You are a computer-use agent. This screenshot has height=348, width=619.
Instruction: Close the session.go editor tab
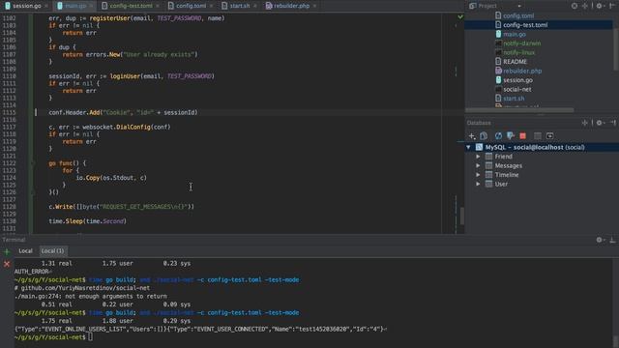[x=46, y=6]
